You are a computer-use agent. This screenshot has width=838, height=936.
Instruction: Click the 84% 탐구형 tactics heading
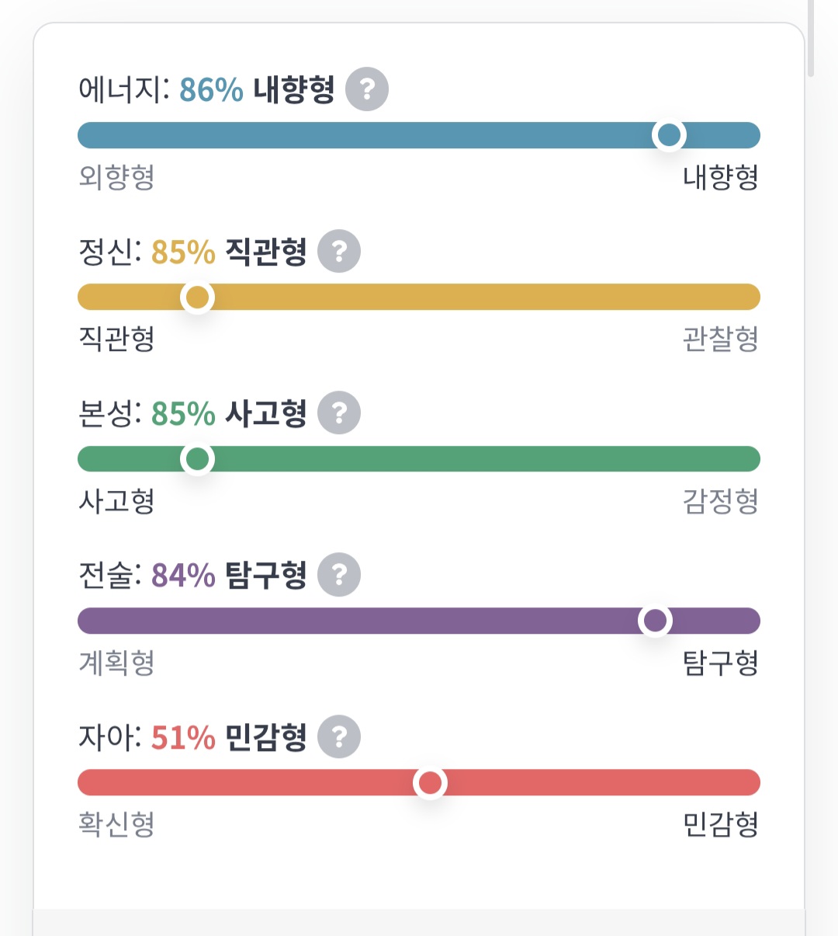click(x=228, y=576)
